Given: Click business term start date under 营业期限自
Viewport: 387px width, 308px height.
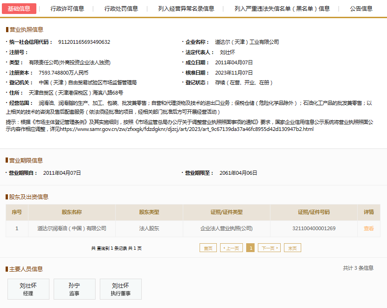Looking at the screenshot, I should click(x=62, y=173).
